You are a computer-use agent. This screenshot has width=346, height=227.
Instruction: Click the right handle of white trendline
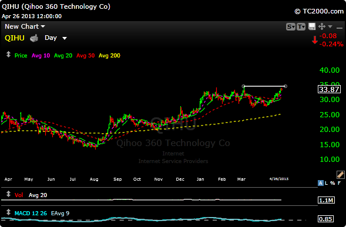pos(285,86)
